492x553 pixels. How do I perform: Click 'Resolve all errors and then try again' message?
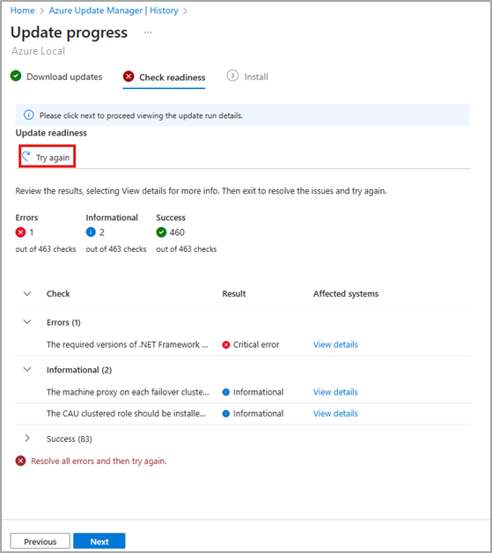tap(99, 461)
